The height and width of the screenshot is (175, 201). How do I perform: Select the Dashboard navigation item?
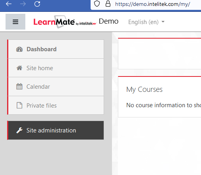click(55, 49)
